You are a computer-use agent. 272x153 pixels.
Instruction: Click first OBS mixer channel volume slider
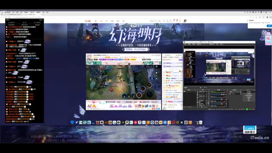point(217,95)
